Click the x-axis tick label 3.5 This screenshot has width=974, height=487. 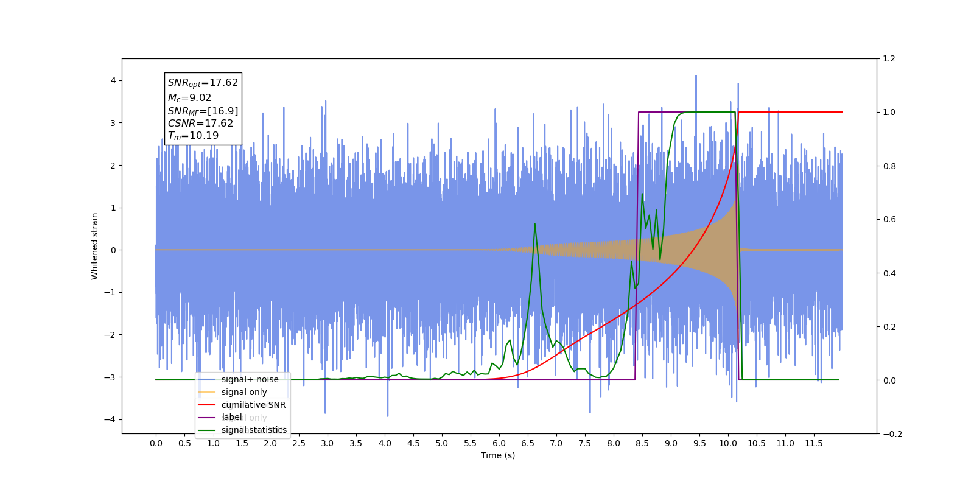(356, 443)
